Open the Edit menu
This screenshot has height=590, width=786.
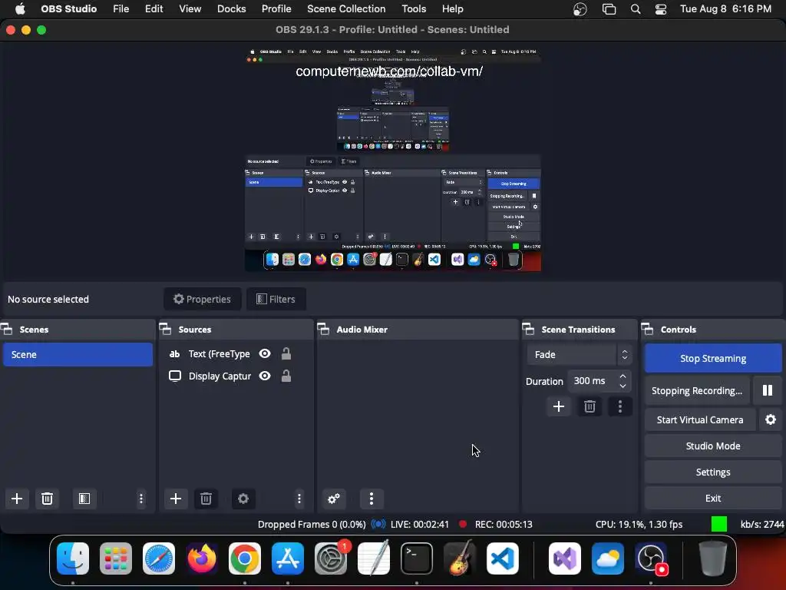[154, 9]
